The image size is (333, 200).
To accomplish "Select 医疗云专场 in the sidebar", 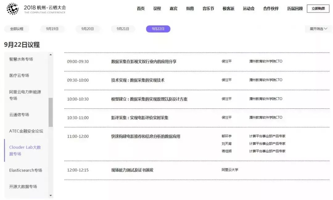I will [19, 75].
